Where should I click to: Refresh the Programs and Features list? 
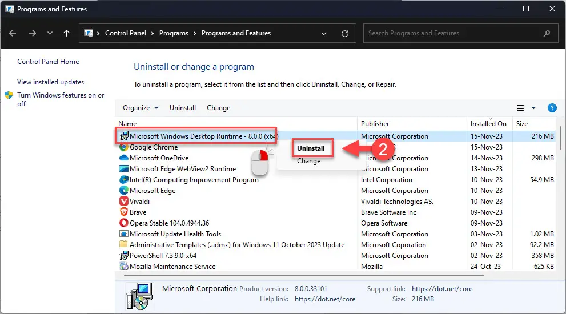tap(345, 34)
